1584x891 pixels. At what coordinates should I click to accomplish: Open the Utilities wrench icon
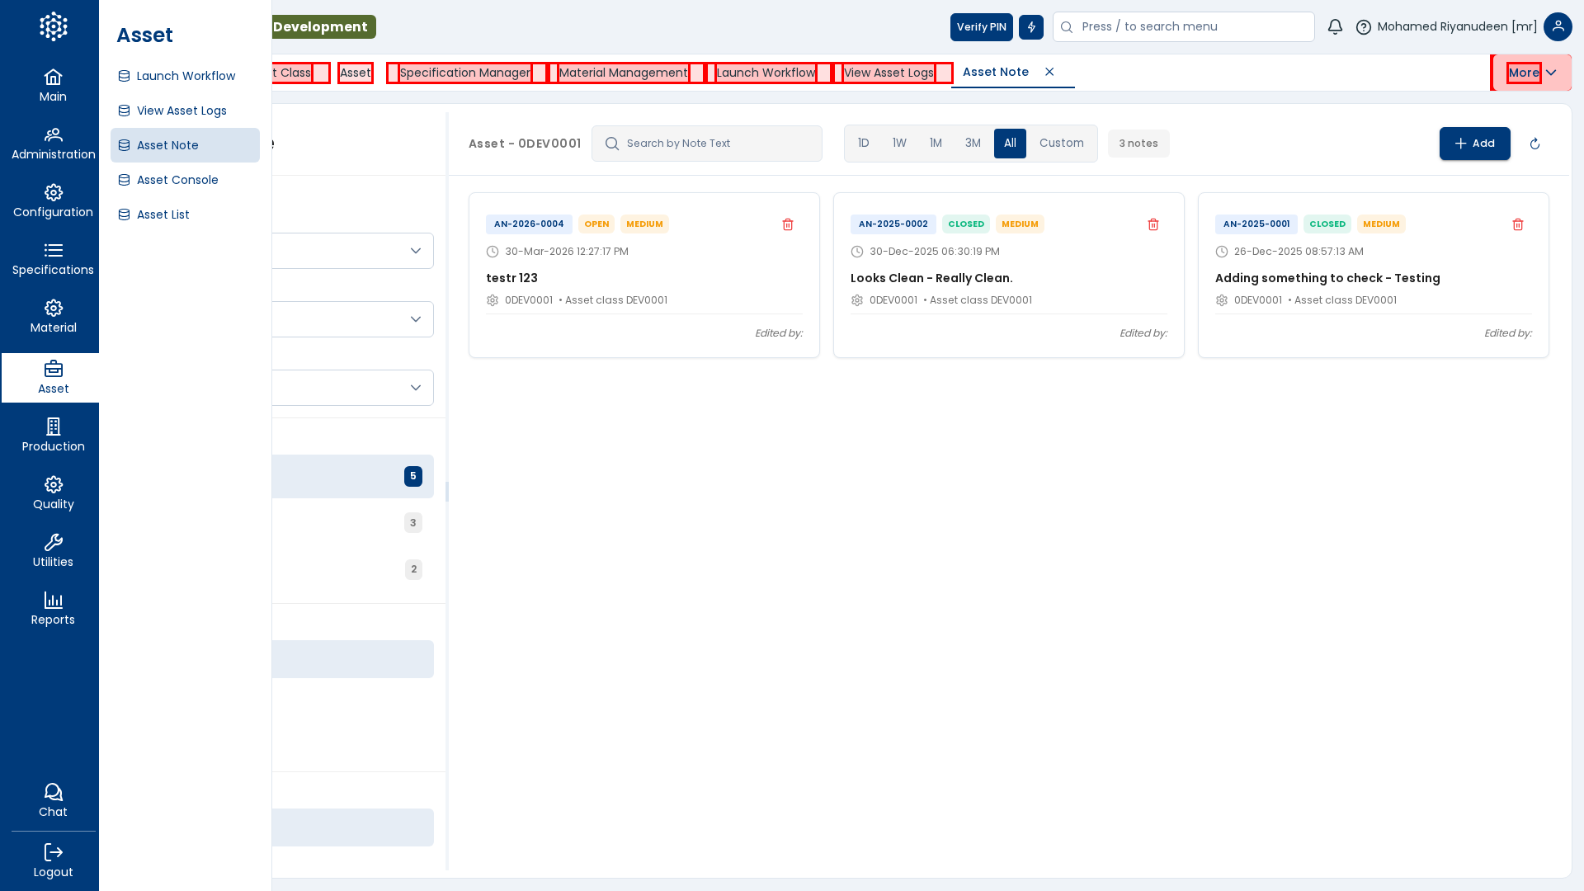pos(53,550)
